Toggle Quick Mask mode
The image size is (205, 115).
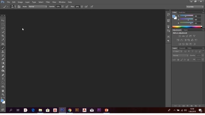pos(3,106)
